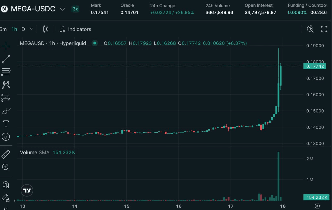
Task: Switch to the D daily timeframe
Action: 23,29
